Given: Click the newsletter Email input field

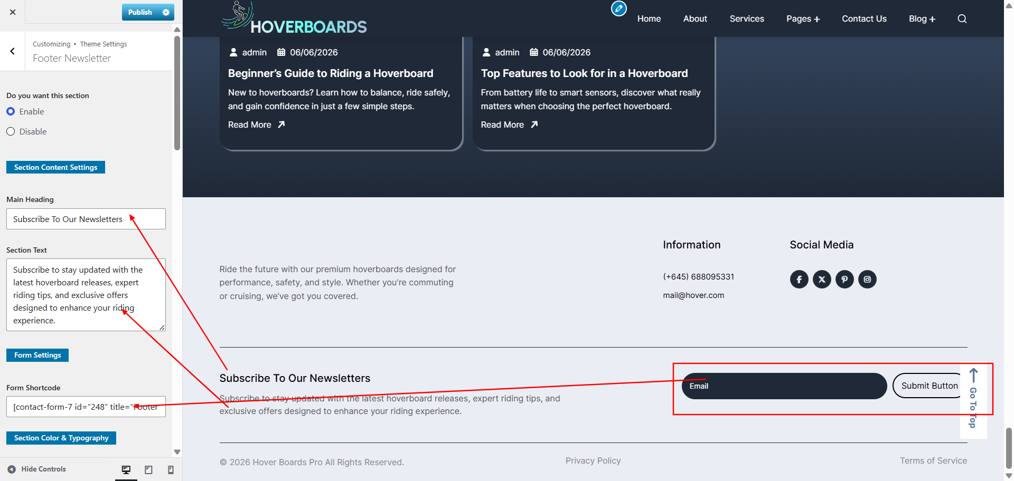Looking at the screenshot, I should coord(784,386).
